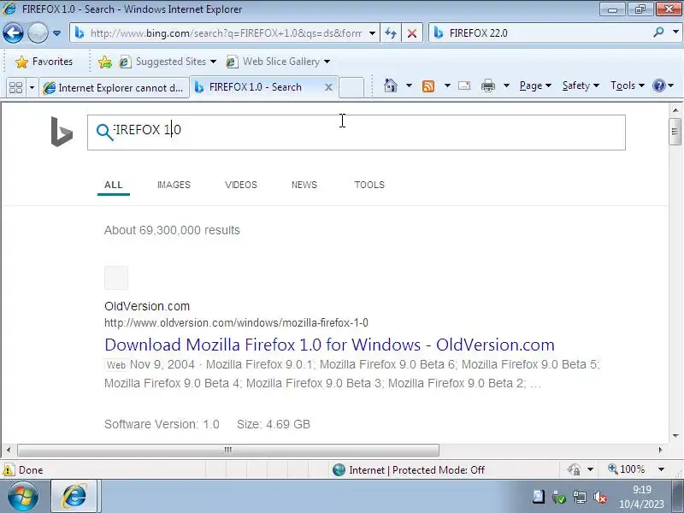Switch to the NEWS results tab
The height and width of the screenshot is (513, 684).
(x=304, y=185)
